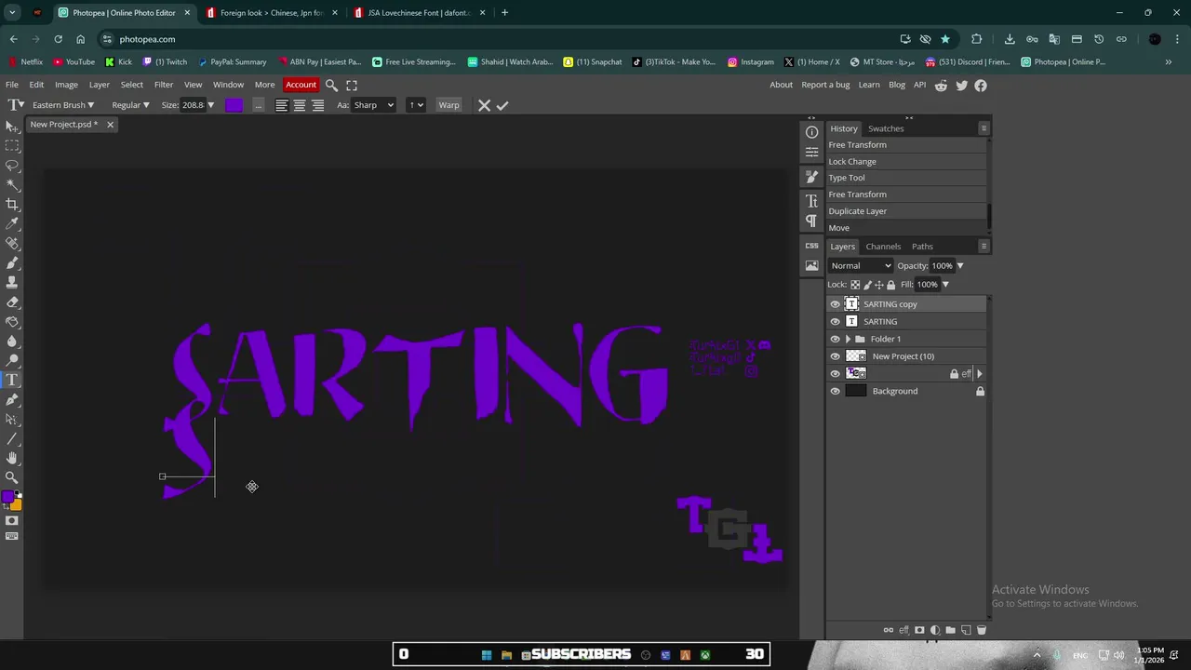The width and height of the screenshot is (1191, 670).
Task: Toggle lock position icon
Action: (879, 285)
